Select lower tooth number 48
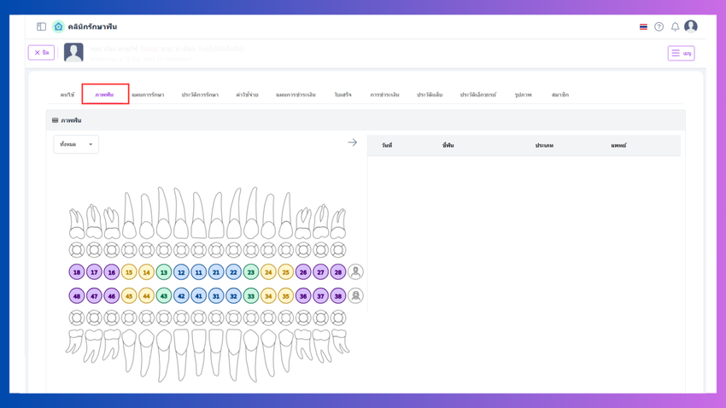This screenshot has width=726, height=408. click(x=77, y=295)
